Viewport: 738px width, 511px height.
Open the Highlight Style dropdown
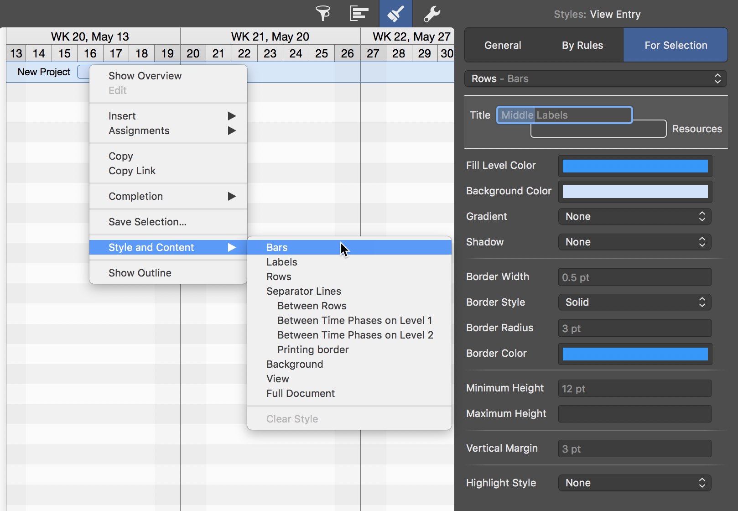(634, 483)
